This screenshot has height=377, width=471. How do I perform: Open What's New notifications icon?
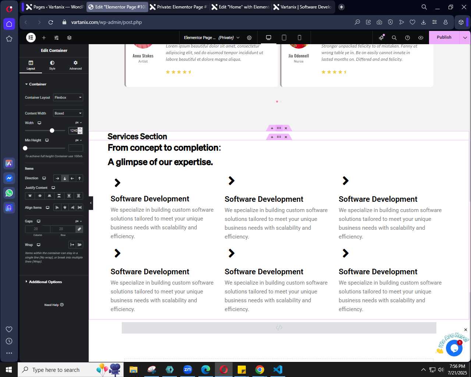point(381,38)
